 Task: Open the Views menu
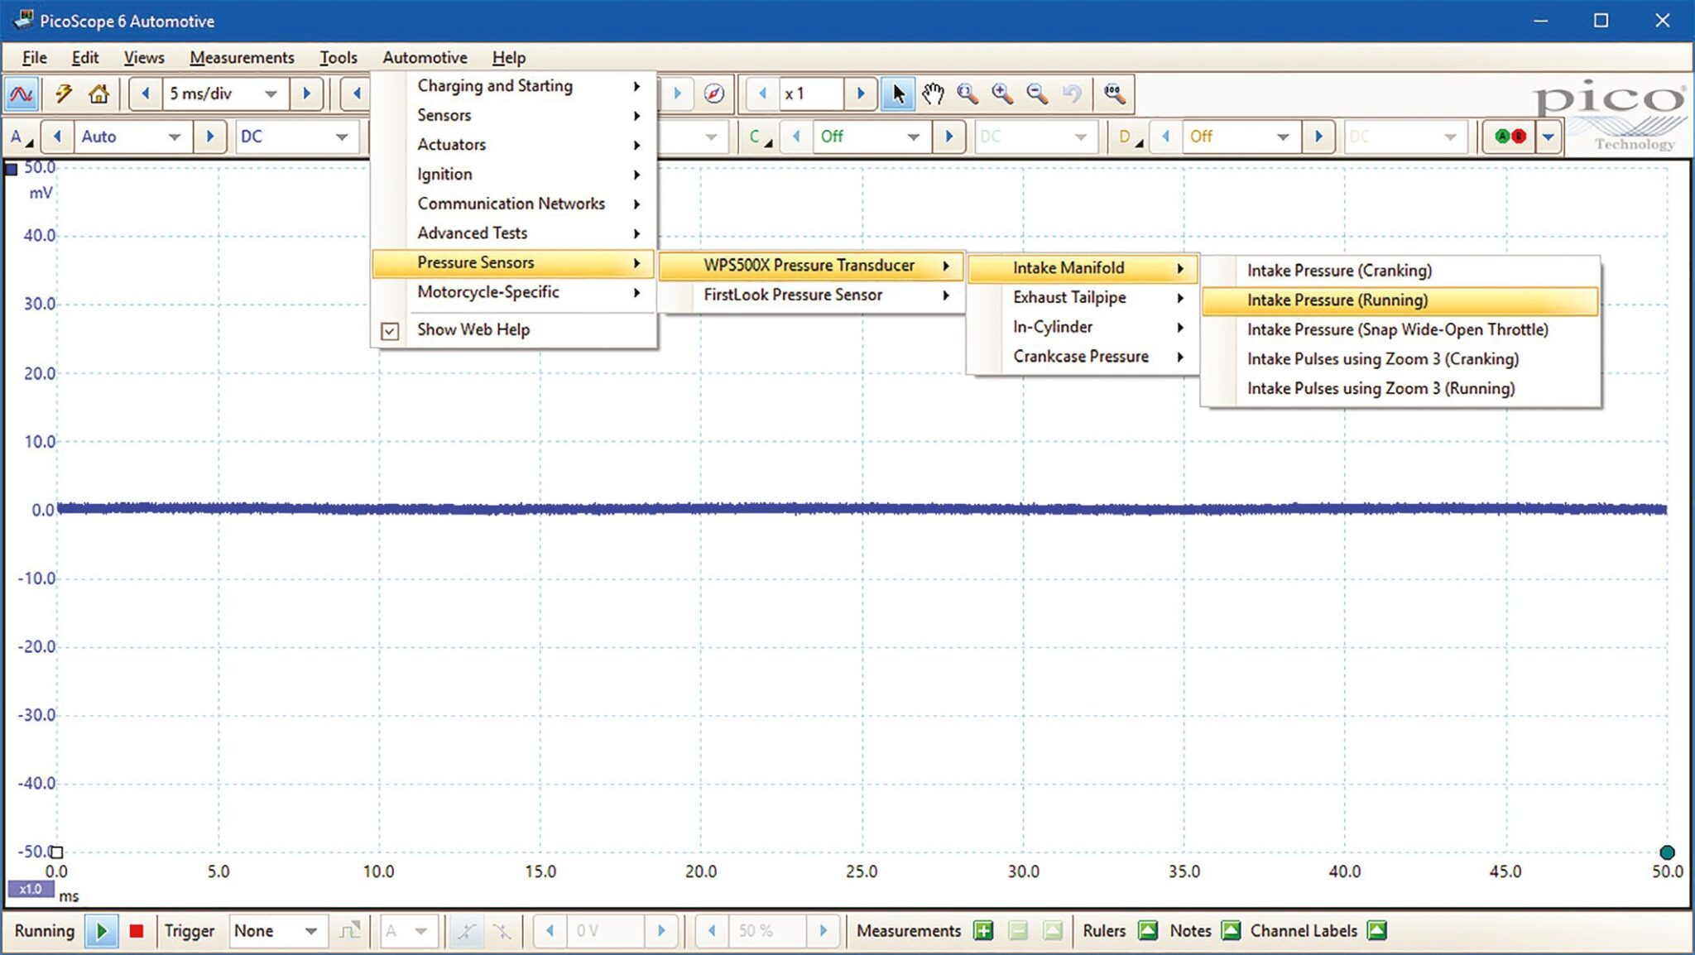[144, 58]
